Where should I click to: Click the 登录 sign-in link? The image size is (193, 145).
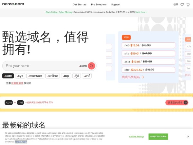176,5
